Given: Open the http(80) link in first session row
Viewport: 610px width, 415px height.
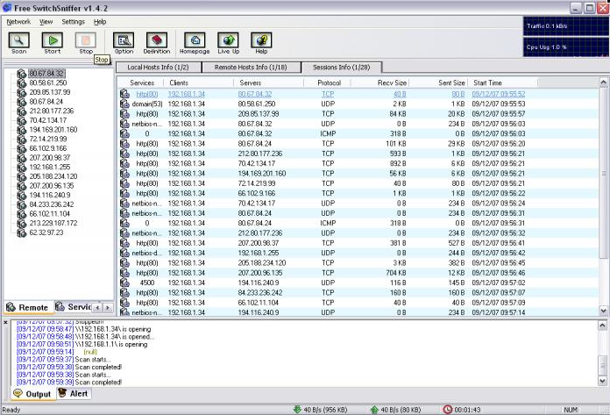Looking at the screenshot, I should pyautogui.click(x=147, y=94).
